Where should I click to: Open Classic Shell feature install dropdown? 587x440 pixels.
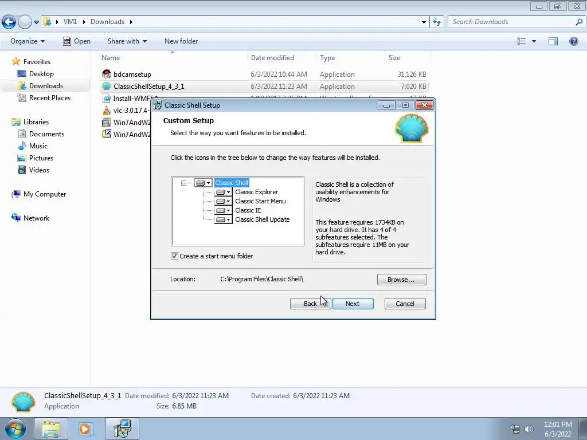point(204,183)
